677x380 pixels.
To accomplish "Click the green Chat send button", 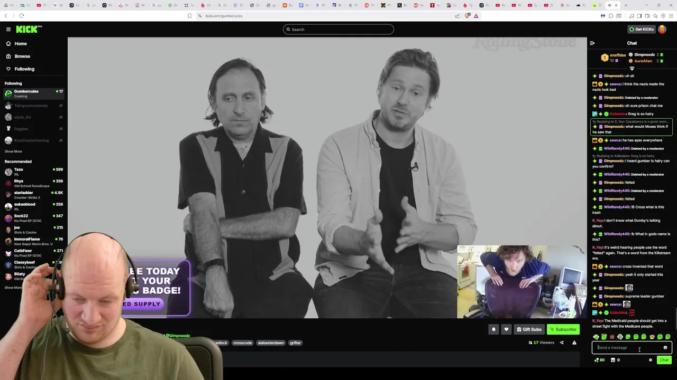I will click(664, 360).
